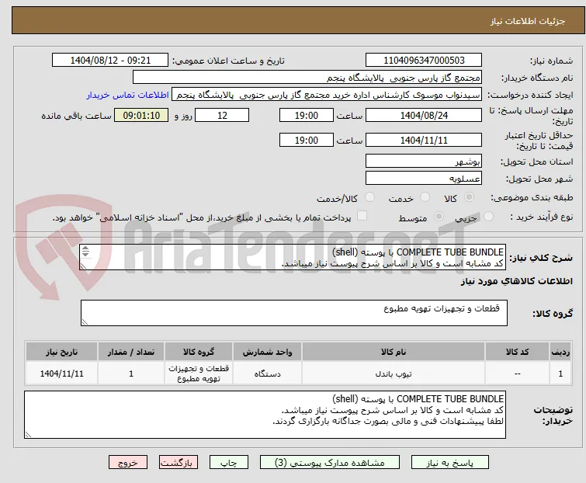The image size is (586, 483).
Task: Click the تعداد / مقدار column header
Action: [131, 352]
